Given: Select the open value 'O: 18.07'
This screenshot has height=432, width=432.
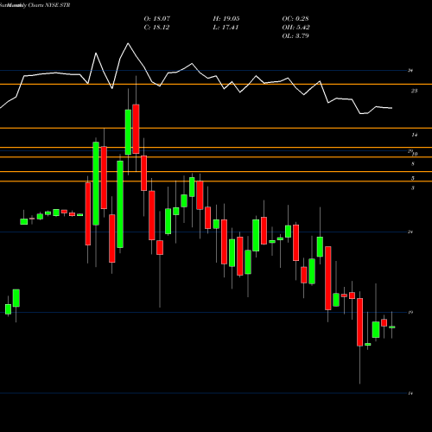Looking at the screenshot, I should tap(157, 19).
